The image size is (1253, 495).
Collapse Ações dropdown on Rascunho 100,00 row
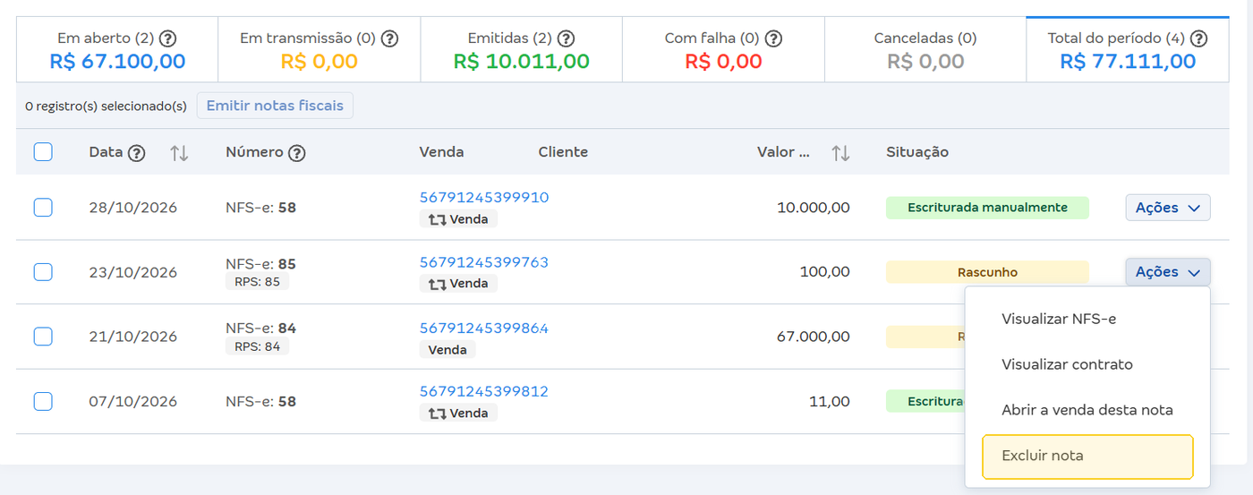point(1168,272)
